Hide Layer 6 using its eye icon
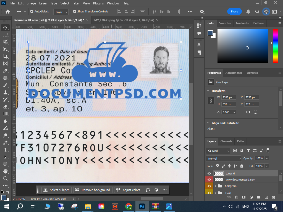Screen dimensions: 283x212 pos(209,173)
